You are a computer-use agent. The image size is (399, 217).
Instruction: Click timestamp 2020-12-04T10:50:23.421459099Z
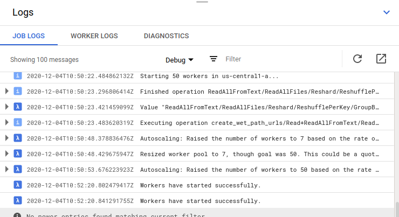point(80,107)
